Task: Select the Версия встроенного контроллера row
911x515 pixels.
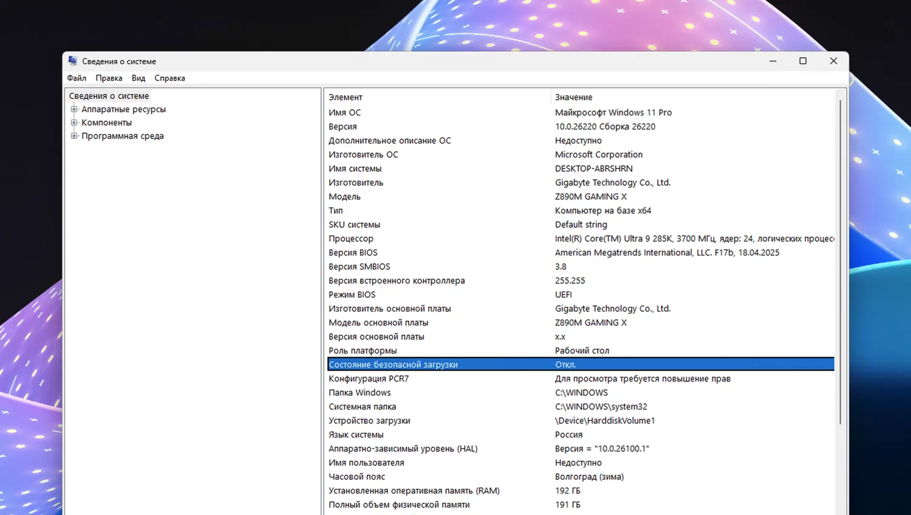Action: [581, 280]
